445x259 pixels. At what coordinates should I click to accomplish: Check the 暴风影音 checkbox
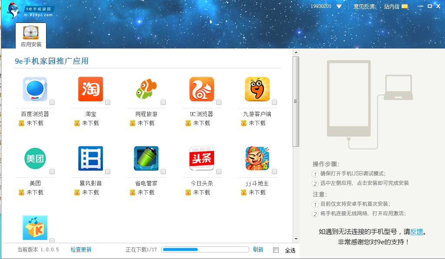(108, 172)
